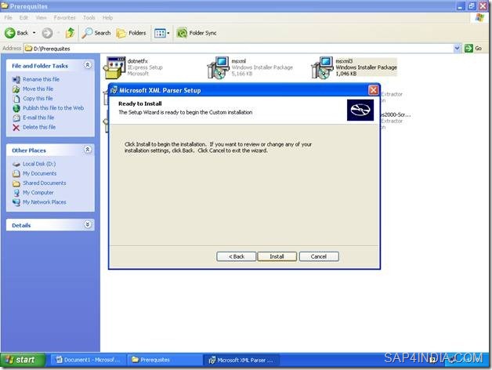
Task: Open the Tools menu
Action: coord(89,17)
